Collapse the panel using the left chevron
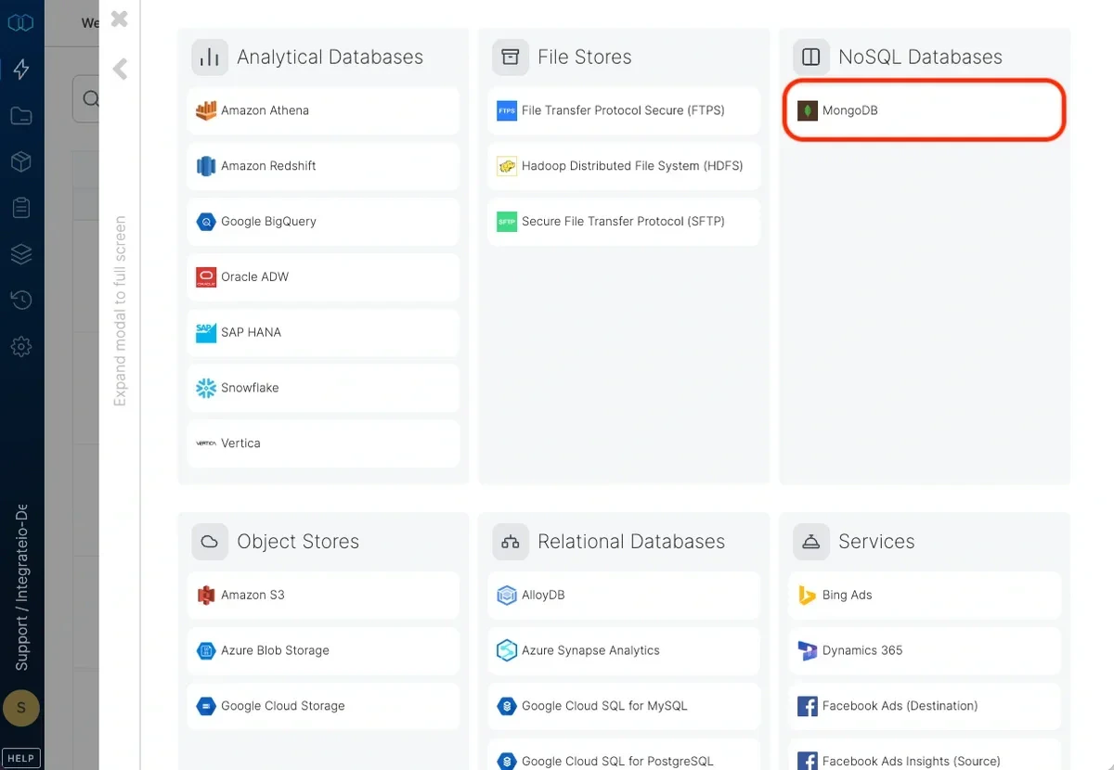This screenshot has height=770, width=1114. [119, 69]
